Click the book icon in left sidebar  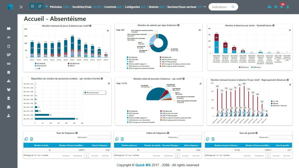pyautogui.click(x=9, y=29)
